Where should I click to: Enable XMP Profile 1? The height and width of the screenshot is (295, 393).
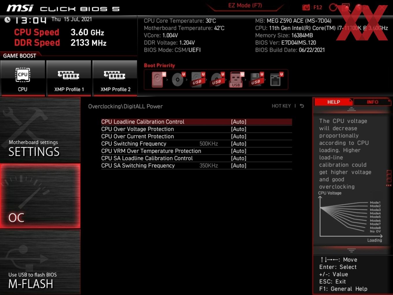tap(69, 78)
